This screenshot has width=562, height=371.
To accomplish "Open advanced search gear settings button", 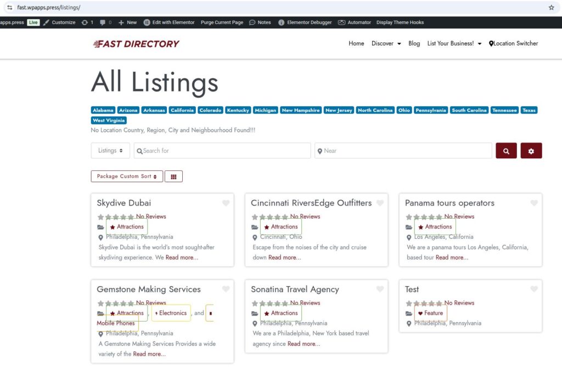I will 531,151.
